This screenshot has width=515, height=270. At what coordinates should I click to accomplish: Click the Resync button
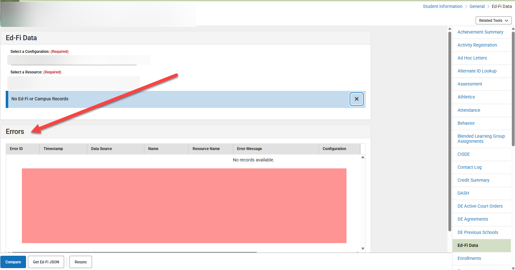(81, 262)
